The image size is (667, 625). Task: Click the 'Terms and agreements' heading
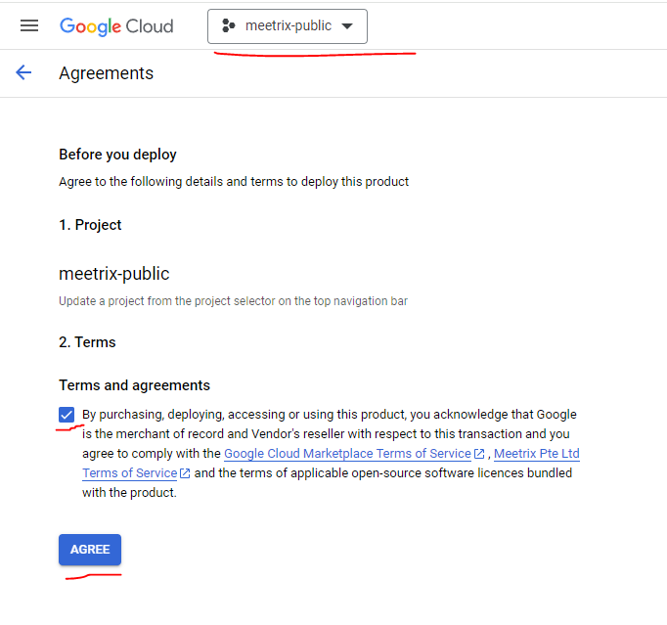pyautogui.click(x=134, y=385)
